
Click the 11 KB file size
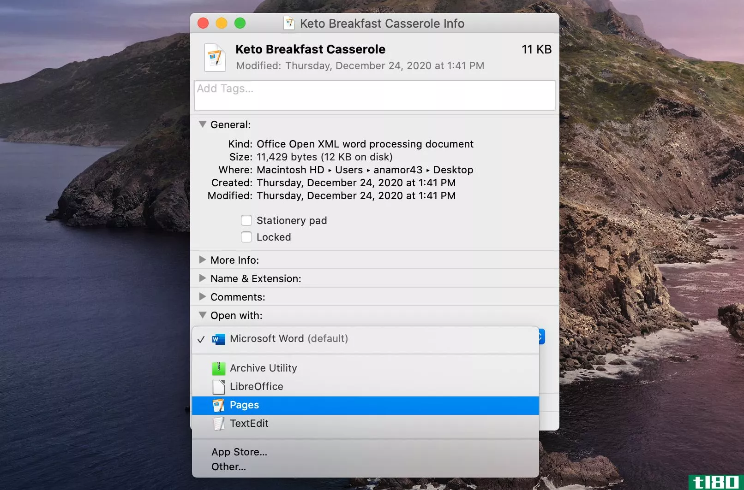point(536,49)
